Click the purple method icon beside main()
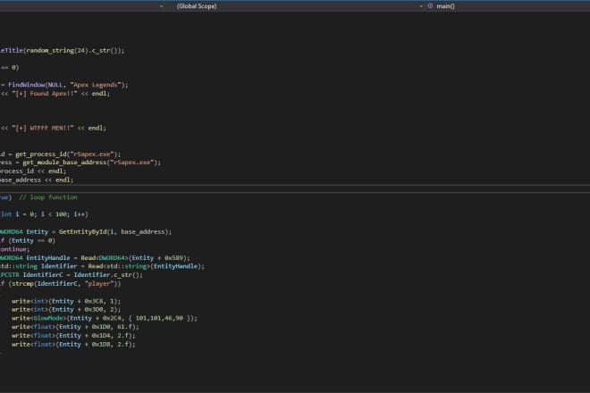Viewport: 590px width, 393px height. click(x=430, y=6)
